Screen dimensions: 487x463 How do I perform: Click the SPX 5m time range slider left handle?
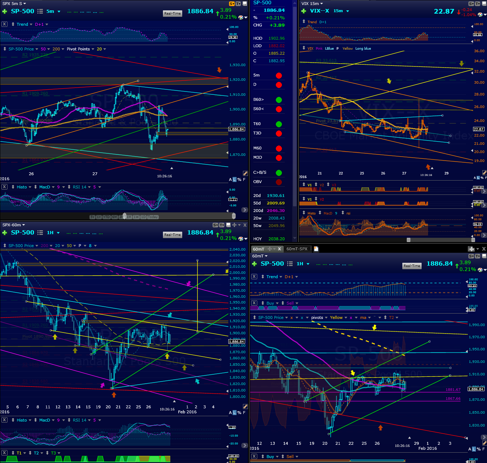tap(124, 216)
